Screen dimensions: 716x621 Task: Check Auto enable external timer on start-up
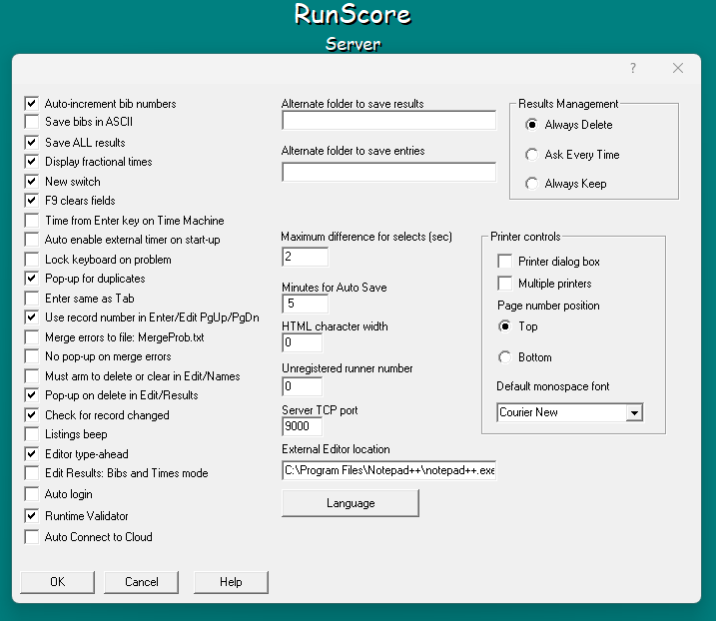[x=32, y=240]
